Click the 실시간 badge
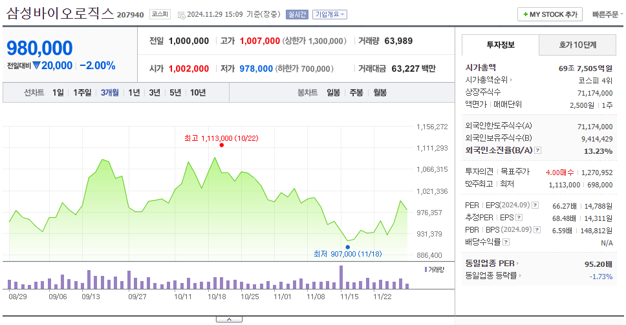Screen dimensions: 626x325 click(x=297, y=14)
